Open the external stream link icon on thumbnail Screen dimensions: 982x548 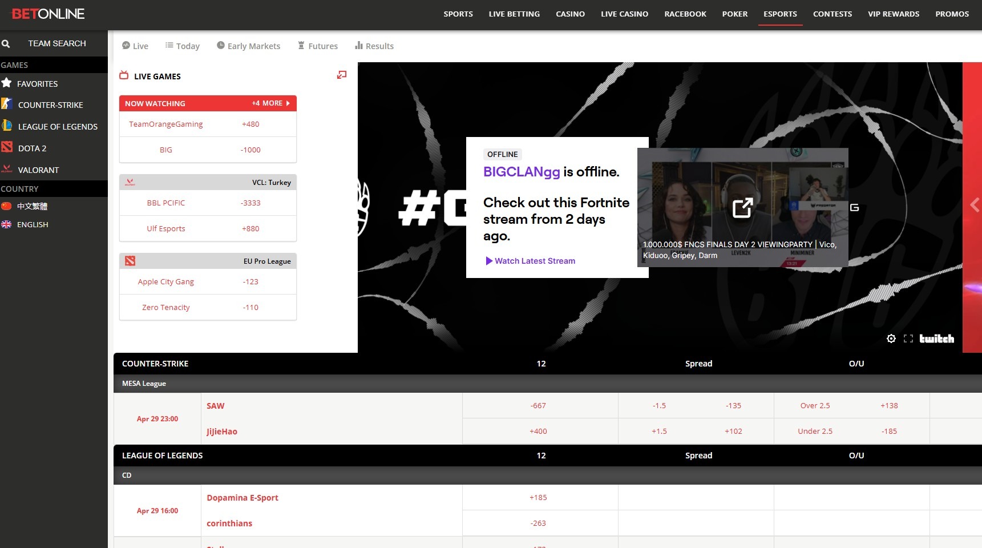pos(743,208)
